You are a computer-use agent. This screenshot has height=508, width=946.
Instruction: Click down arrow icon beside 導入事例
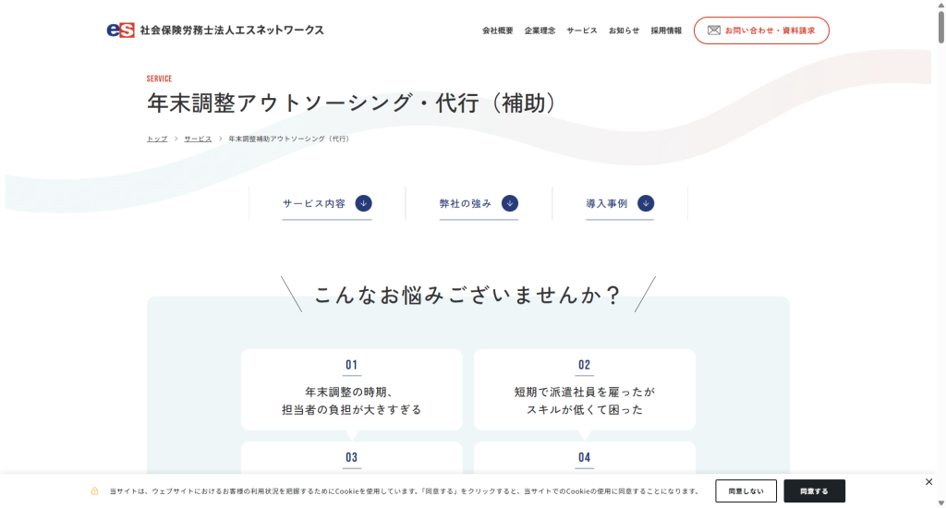coord(646,203)
